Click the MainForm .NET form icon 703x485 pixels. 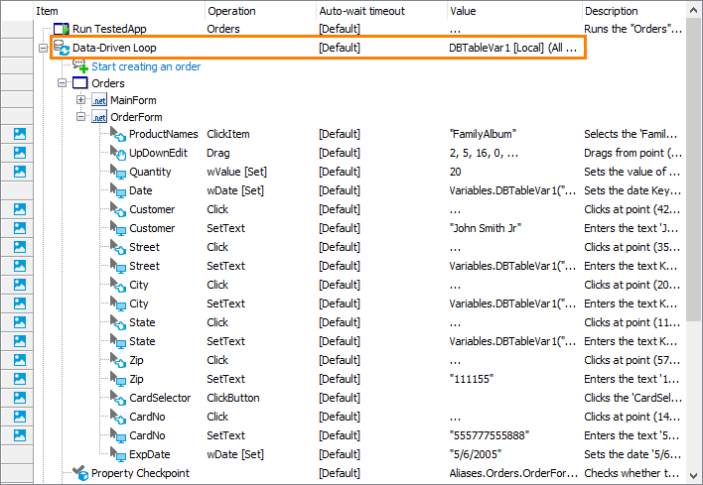(98, 100)
